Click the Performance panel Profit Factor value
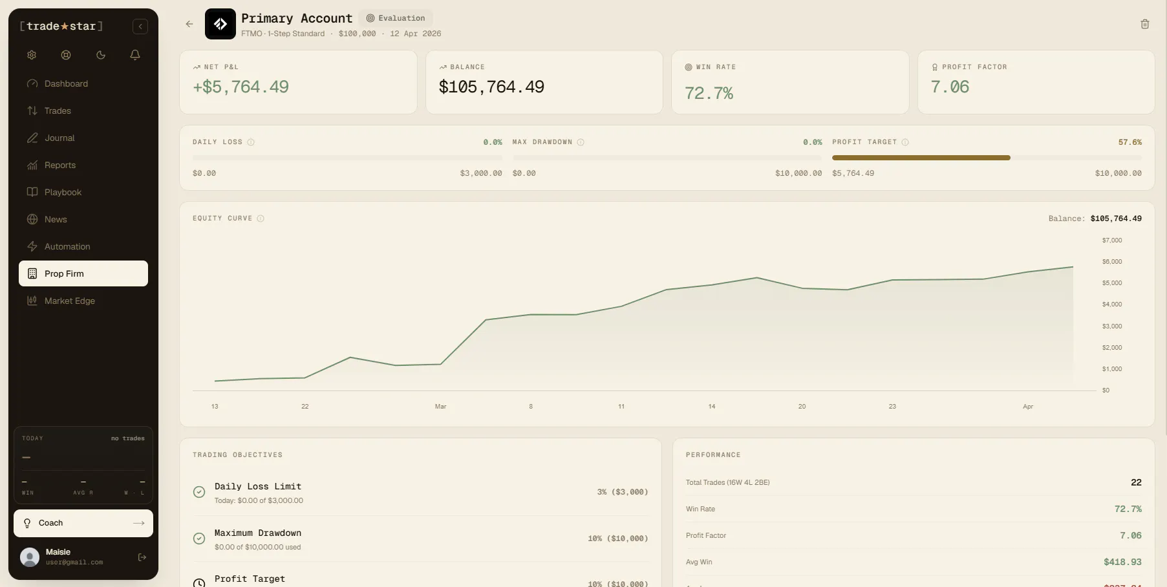This screenshot has width=1167, height=587. point(1131,535)
